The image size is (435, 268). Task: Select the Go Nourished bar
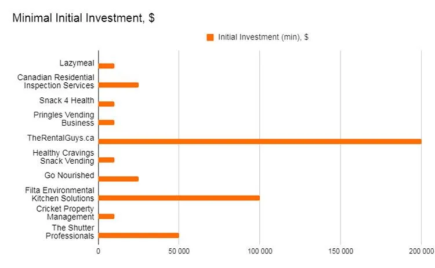click(x=118, y=179)
